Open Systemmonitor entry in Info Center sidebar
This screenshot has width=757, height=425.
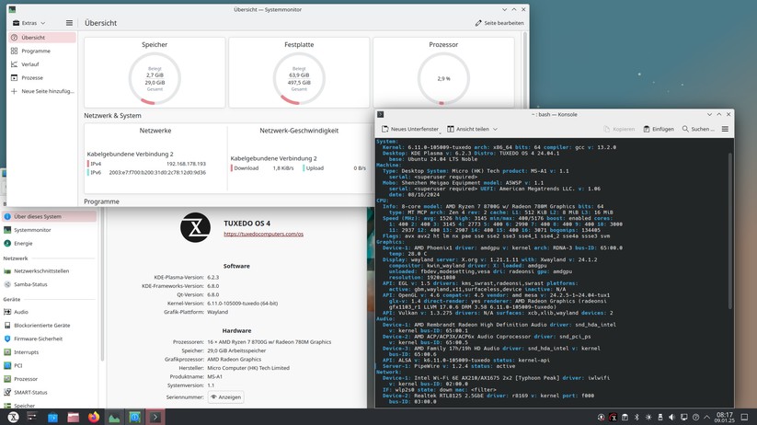click(50, 230)
